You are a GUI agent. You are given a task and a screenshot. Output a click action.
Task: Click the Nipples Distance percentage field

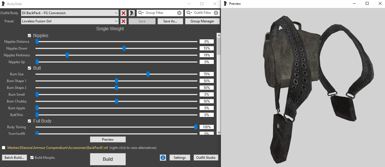coord(207,42)
